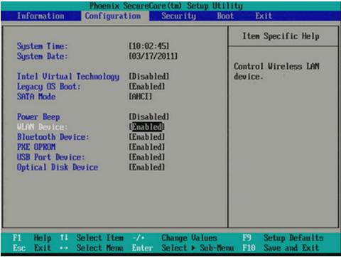Toggle the highlighted WLAN Device Enabled value
The height and width of the screenshot is (257, 341).
tap(147, 127)
